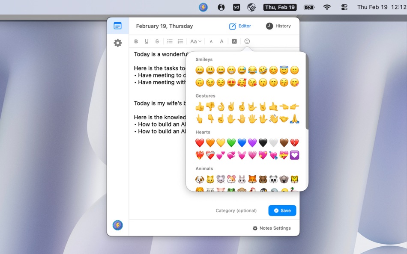Click the Thu Feb 19 menu bar date
407x254 pixels.
click(280, 7)
